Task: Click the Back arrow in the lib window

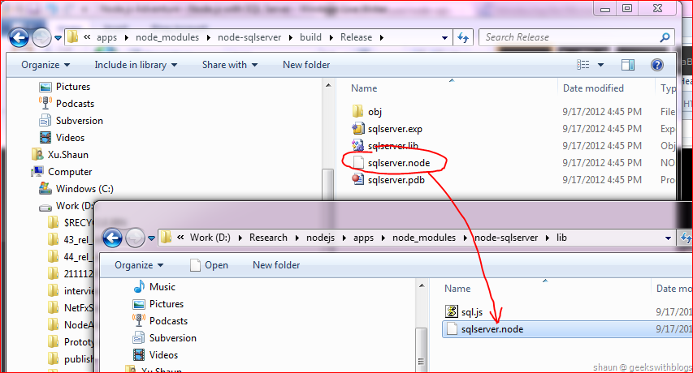Action: 113,238
